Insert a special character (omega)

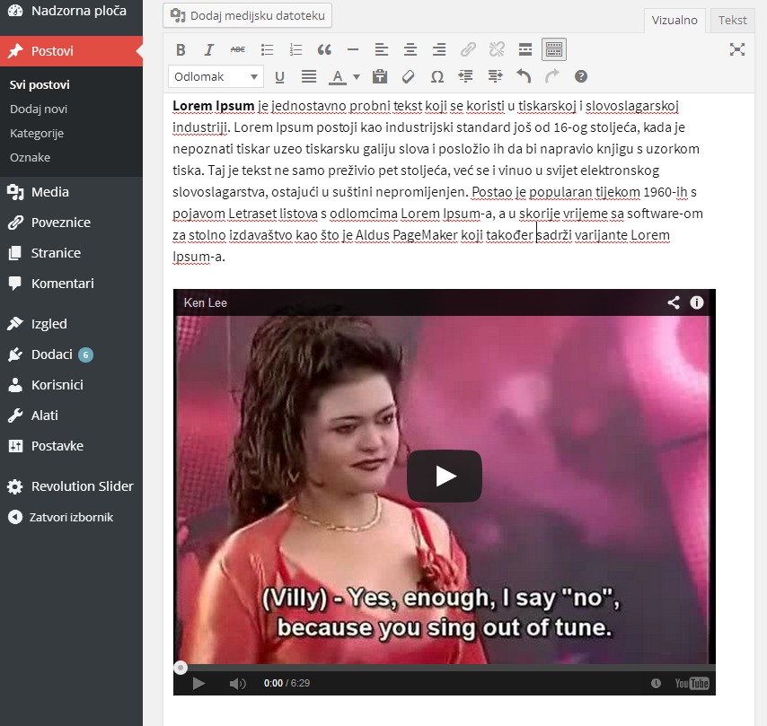(437, 77)
